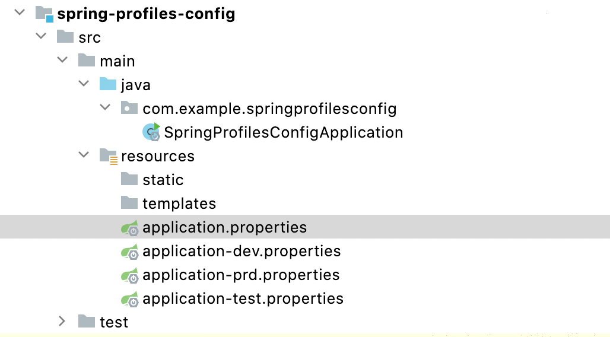This screenshot has height=337, width=610.
Task: Click the SpringProfilesConfigApplication class icon
Action: click(151, 132)
